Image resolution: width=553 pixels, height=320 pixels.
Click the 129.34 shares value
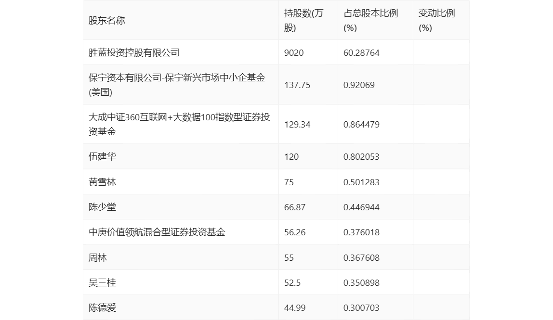tap(297, 125)
